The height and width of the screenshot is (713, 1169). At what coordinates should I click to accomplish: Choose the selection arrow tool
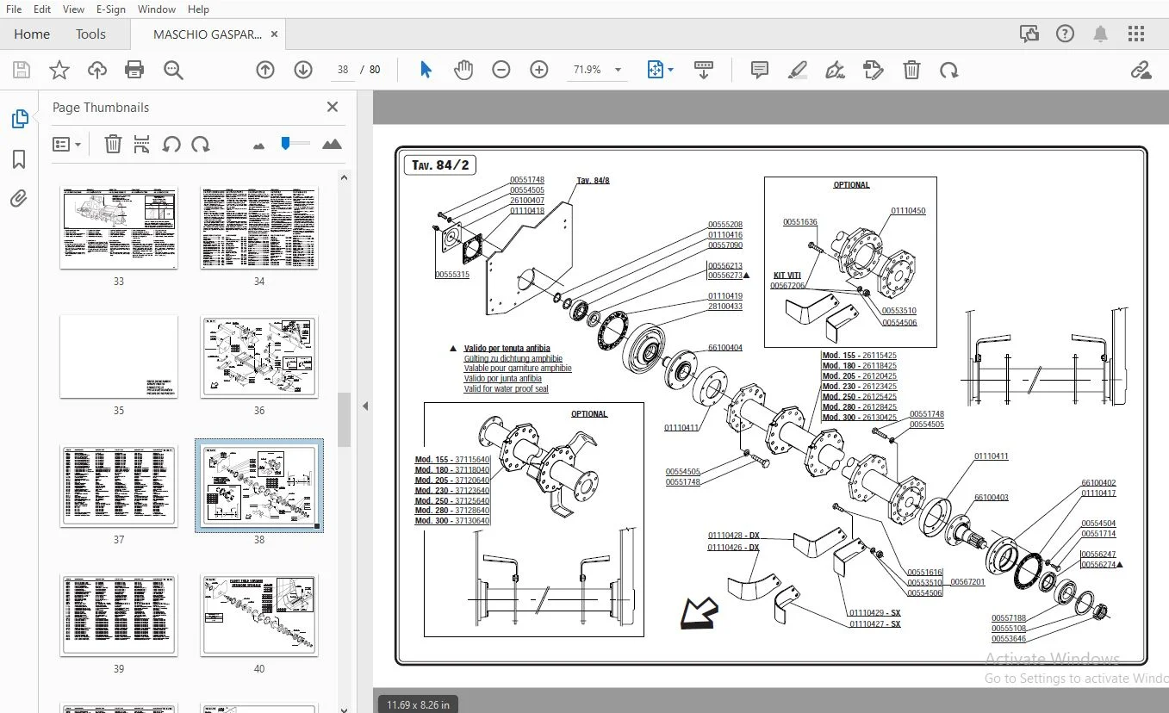coord(426,70)
